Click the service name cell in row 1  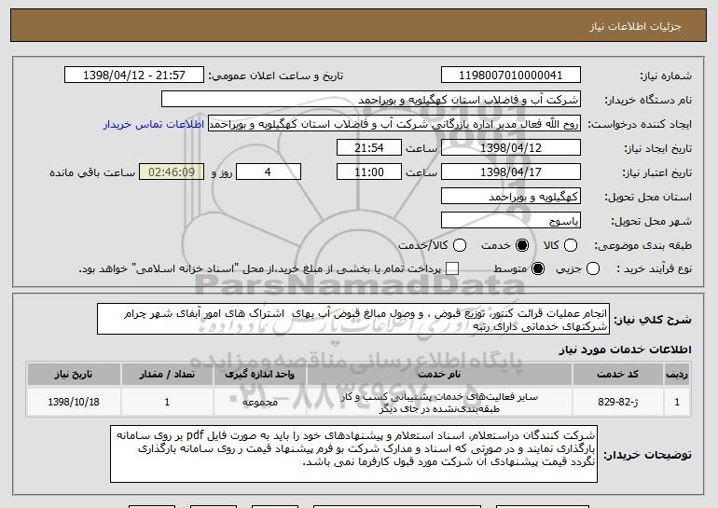439,402
